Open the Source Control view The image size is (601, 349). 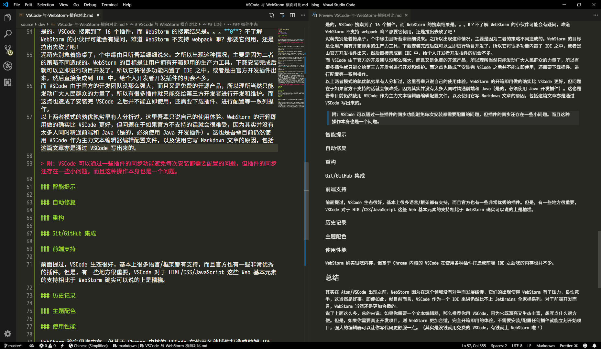pyautogui.click(x=8, y=50)
